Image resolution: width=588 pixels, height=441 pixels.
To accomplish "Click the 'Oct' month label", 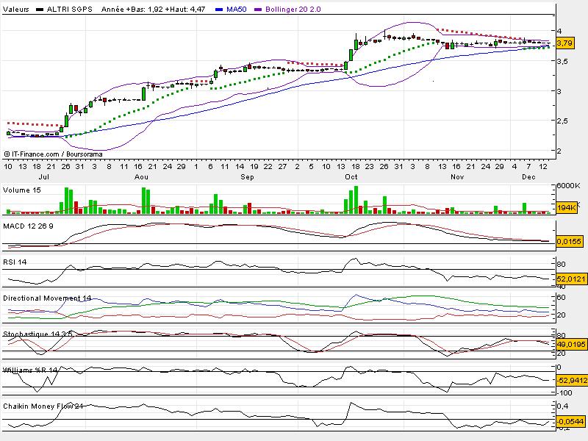I will 351,176.
